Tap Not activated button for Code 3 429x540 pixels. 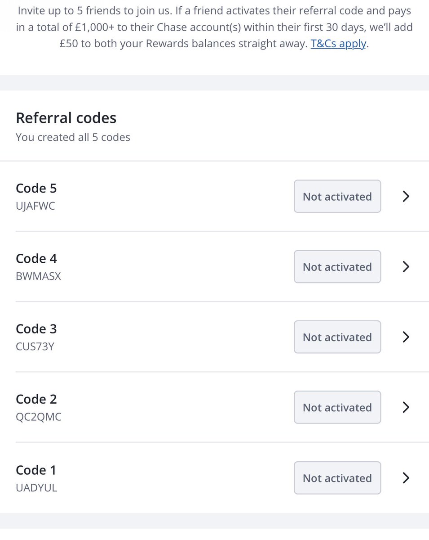tap(337, 337)
